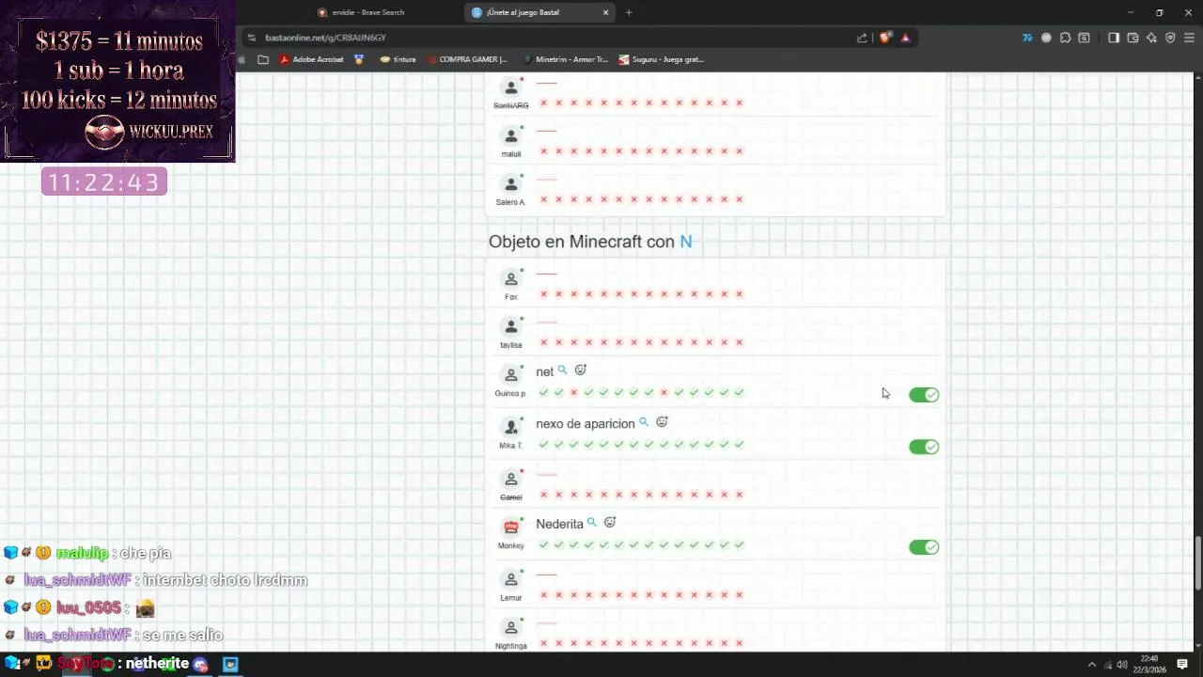The width and height of the screenshot is (1203, 677).
Task: Add emoji reaction to 'Nederita' answer
Action: point(610,522)
